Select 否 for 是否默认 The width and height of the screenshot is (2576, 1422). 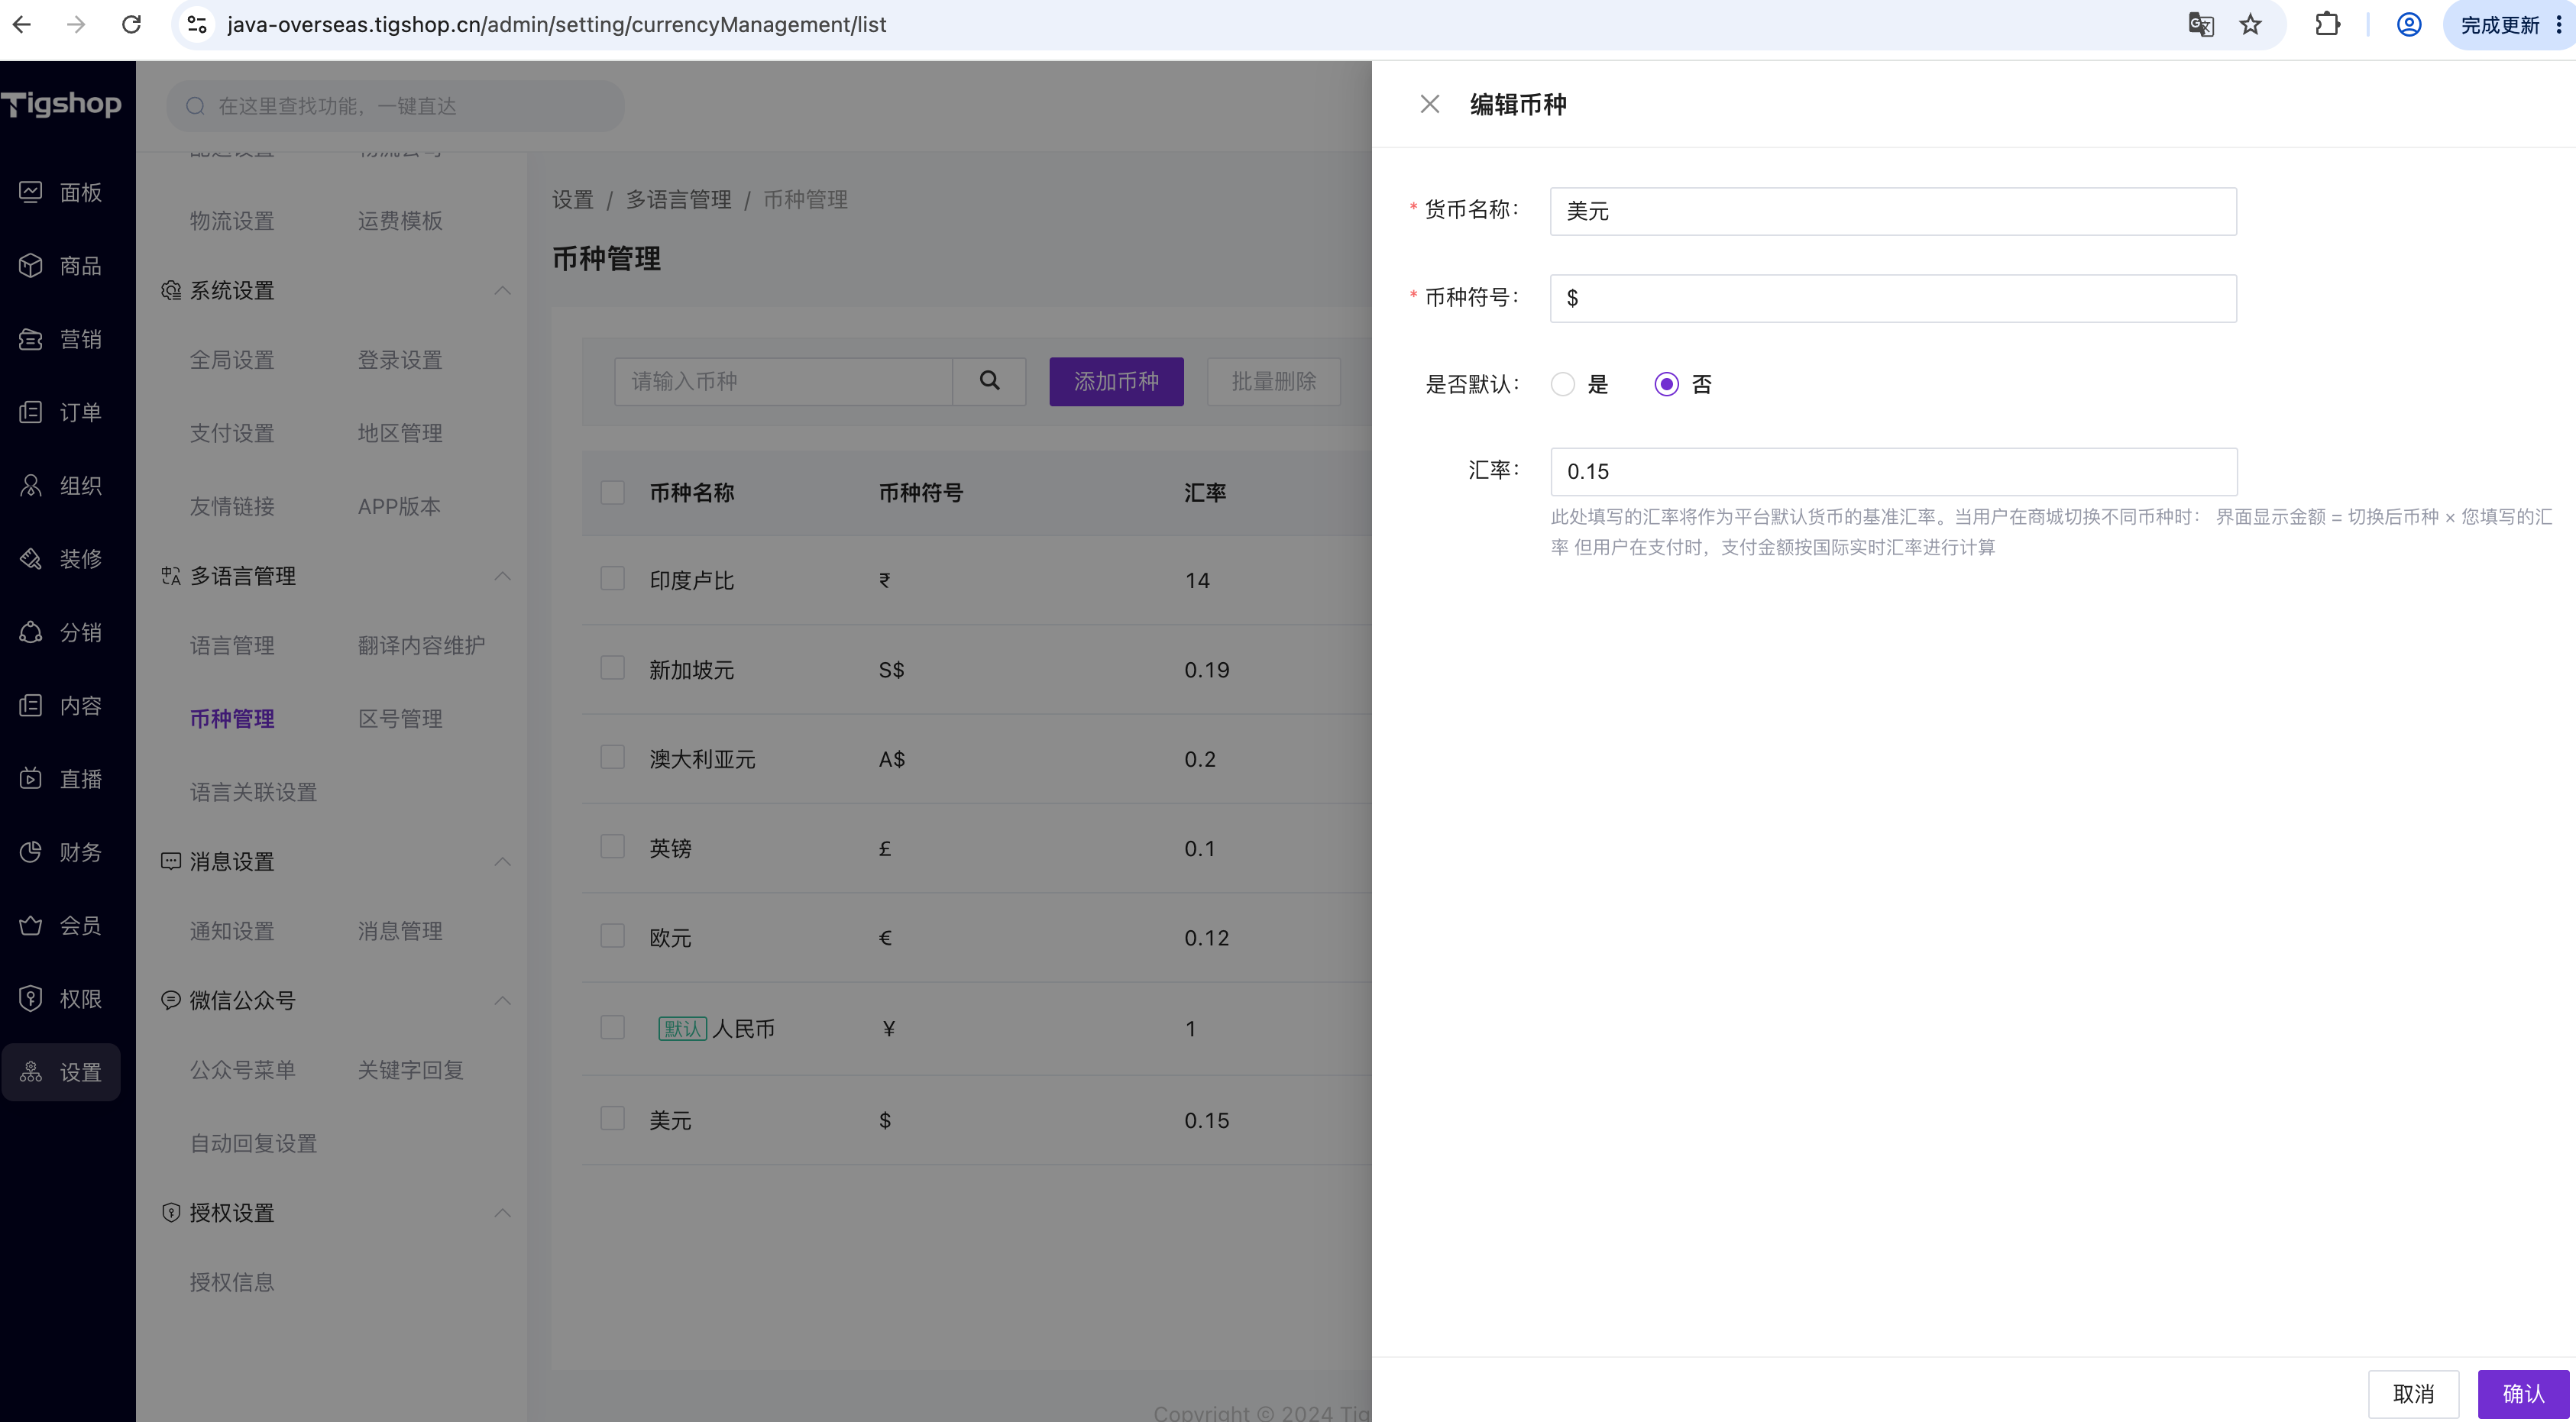click(1666, 384)
